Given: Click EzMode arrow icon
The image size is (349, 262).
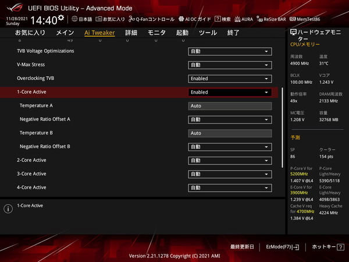Looking at the screenshot, I should click(296, 247).
